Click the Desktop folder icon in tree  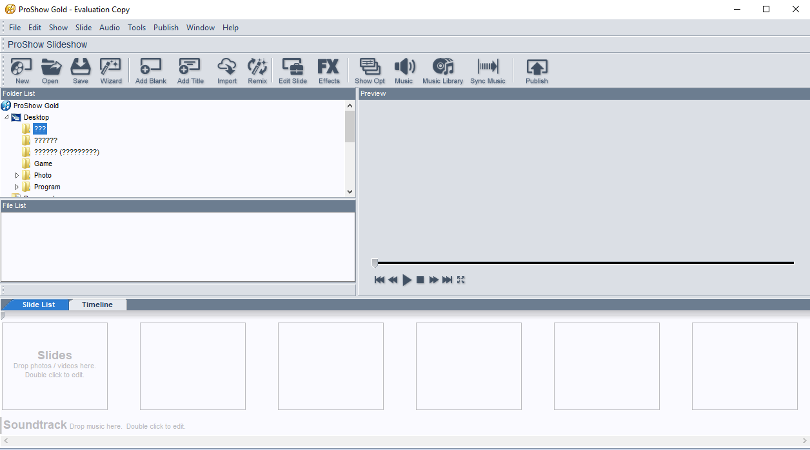[16, 117]
